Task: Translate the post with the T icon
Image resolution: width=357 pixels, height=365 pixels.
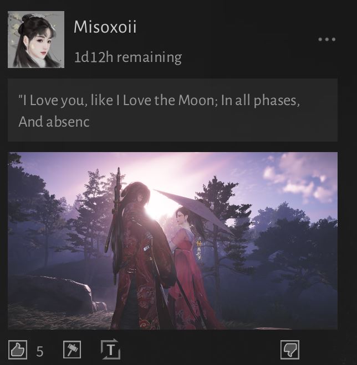Action: click(x=111, y=349)
